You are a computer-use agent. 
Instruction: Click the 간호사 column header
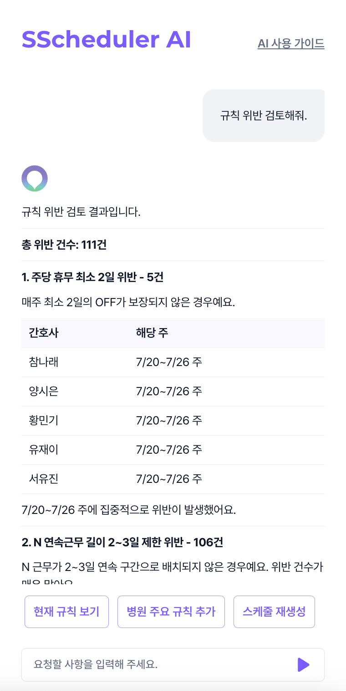point(44,333)
